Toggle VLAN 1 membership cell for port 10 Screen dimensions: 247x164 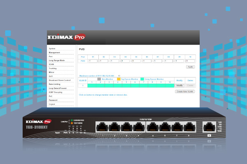click(x=170, y=86)
